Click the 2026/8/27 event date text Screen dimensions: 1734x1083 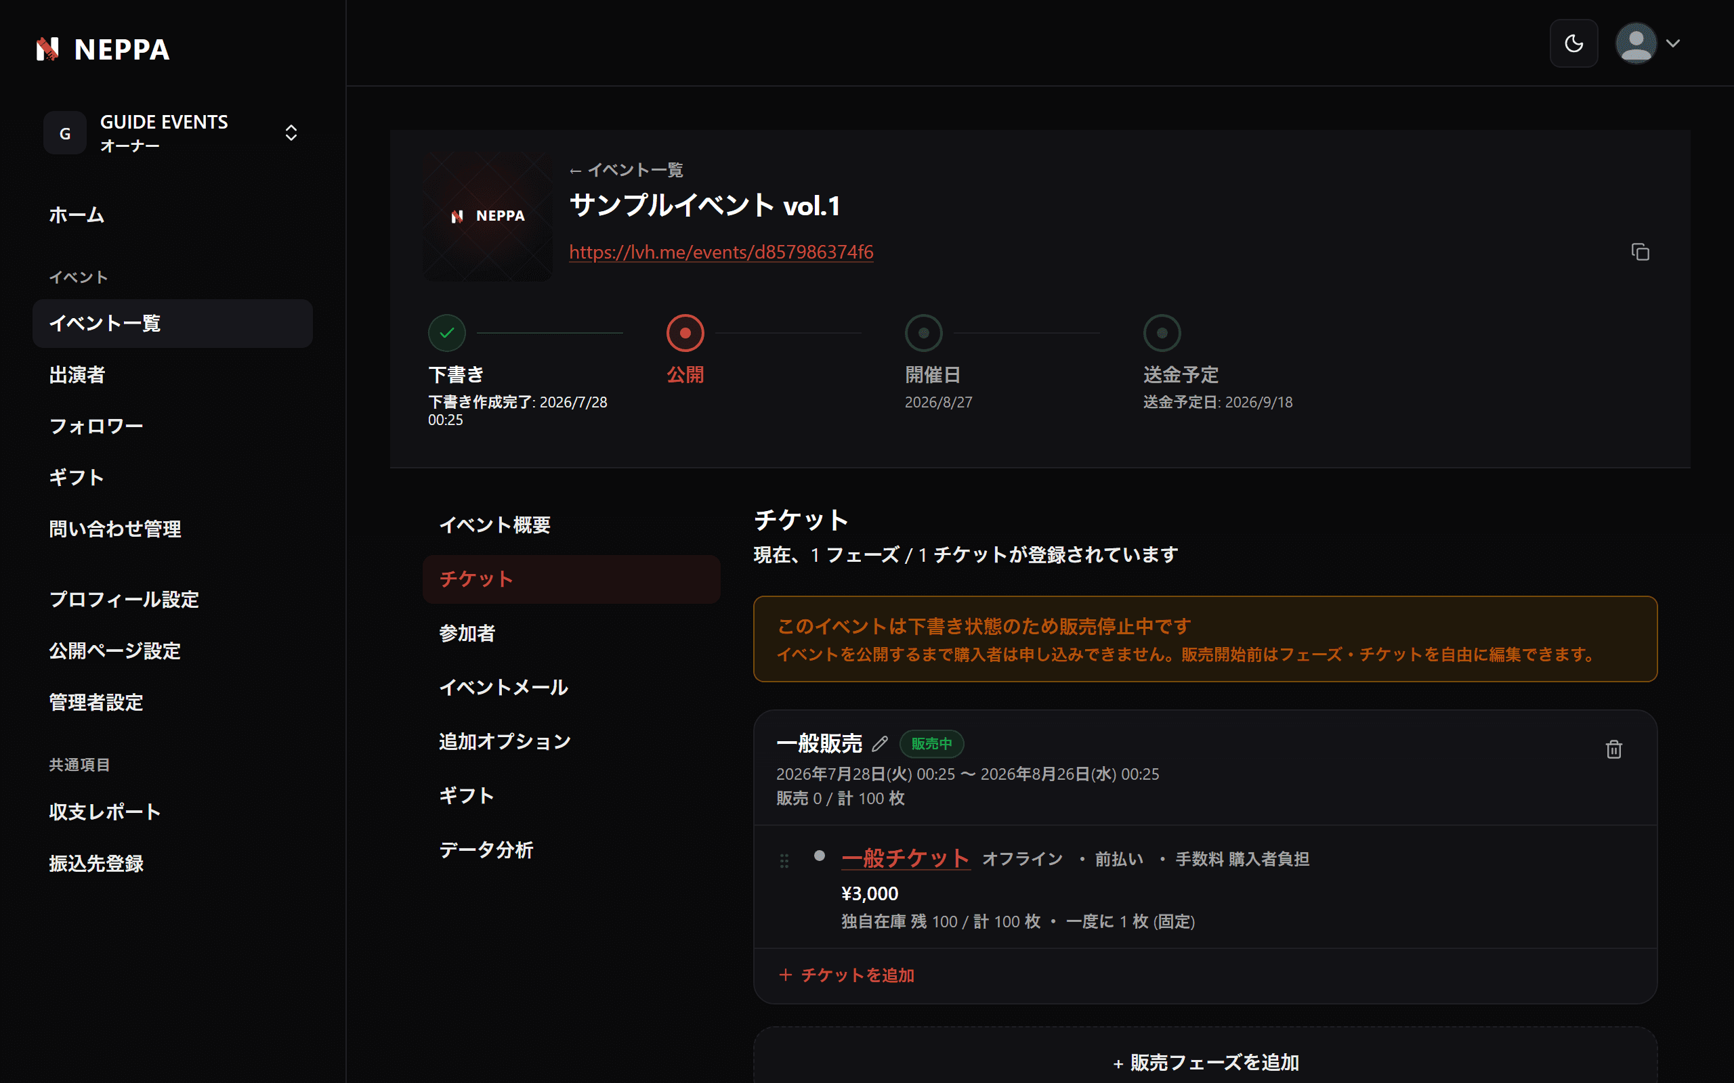click(939, 403)
